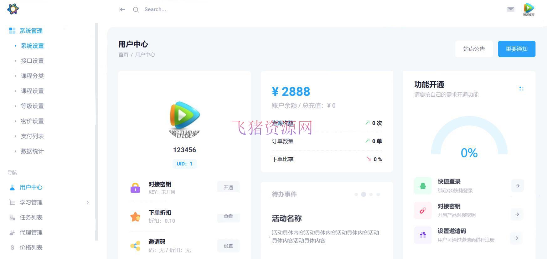The width and height of the screenshot is (547, 259).
Task: Collapse sidebar using the back-arrow icon
Action: coord(122,10)
